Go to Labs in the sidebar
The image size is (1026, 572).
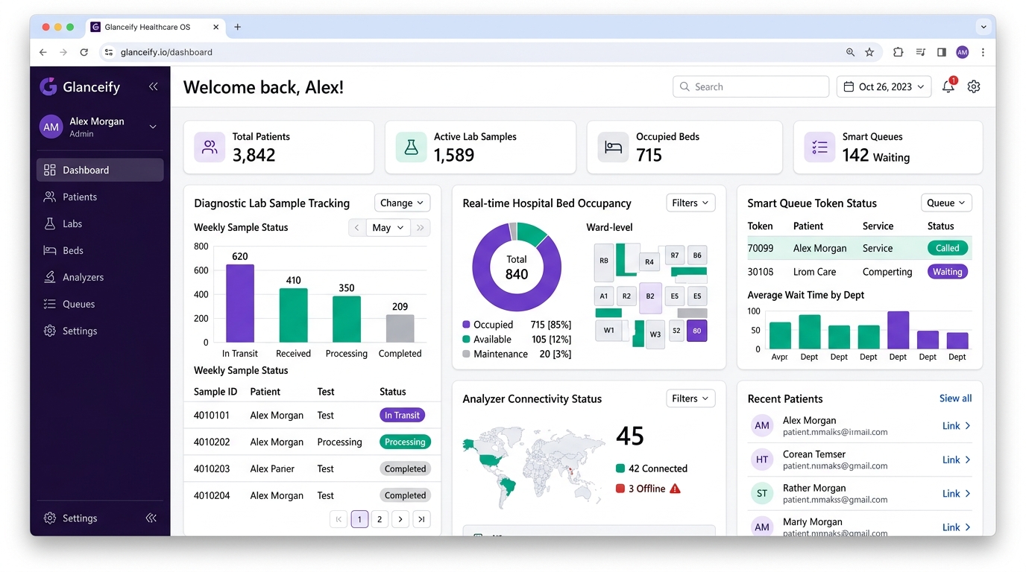[100, 223]
